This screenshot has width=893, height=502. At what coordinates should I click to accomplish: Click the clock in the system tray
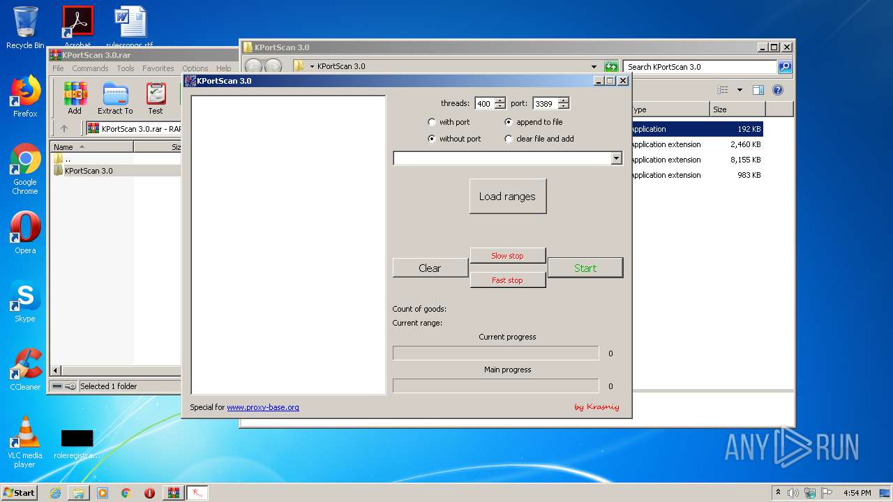[857, 493]
